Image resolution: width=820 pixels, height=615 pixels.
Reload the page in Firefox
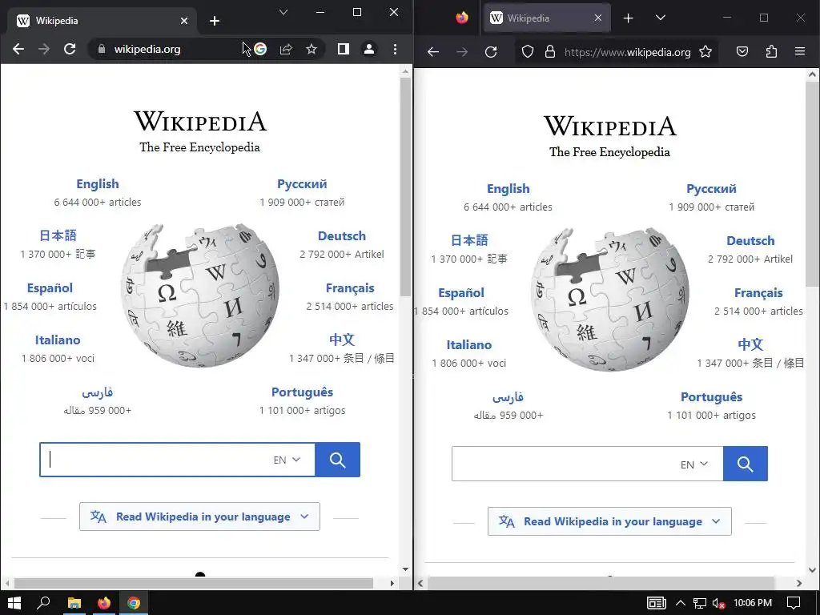point(491,52)
